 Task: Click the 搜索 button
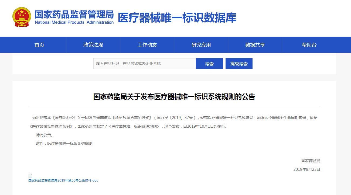pyautogui.click(x=209, y=64)
